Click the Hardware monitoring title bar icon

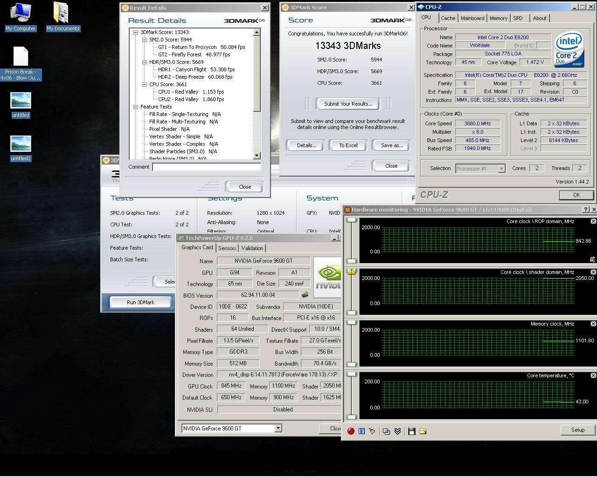point(347,210)
